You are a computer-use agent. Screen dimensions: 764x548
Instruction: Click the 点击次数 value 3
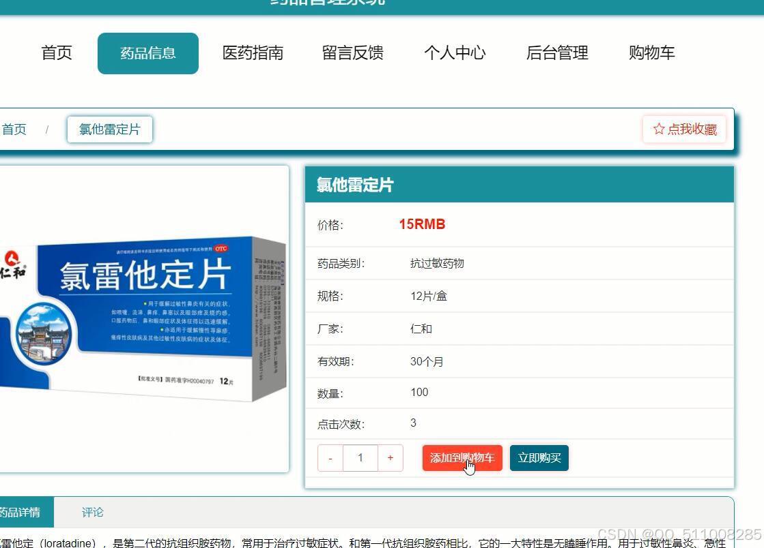point(413,423)
